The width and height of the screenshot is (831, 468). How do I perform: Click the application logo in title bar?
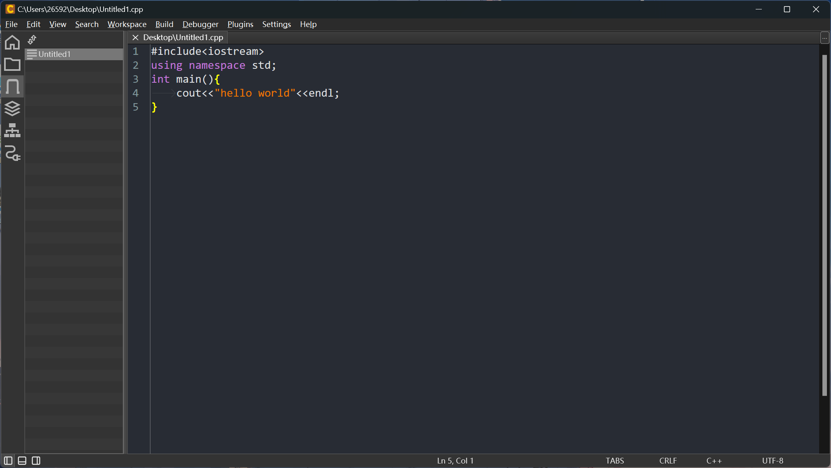pos(10,9)
